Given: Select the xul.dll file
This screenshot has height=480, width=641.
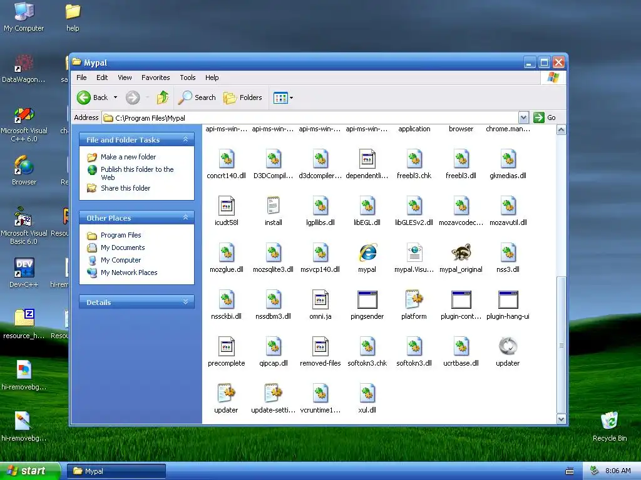Looking at the screenshot, I should tap(367, 399).
